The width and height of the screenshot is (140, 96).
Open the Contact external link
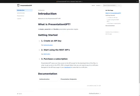99,5
